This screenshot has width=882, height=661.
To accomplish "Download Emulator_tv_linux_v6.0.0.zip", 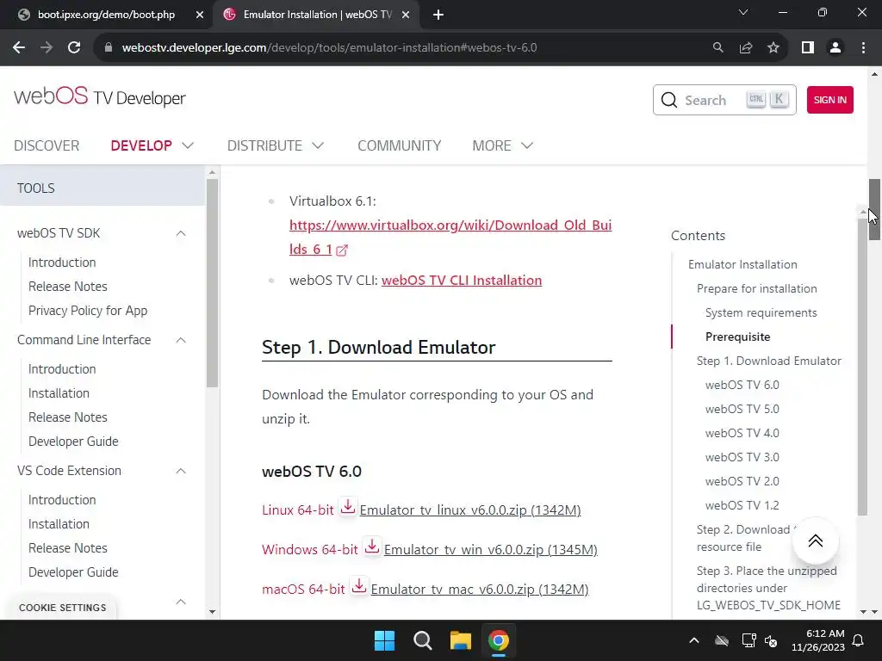I will (469, 510).
